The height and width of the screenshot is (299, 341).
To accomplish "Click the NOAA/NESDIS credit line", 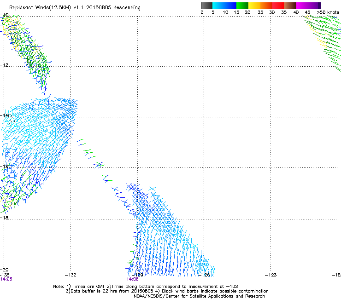I will point(199,296).
